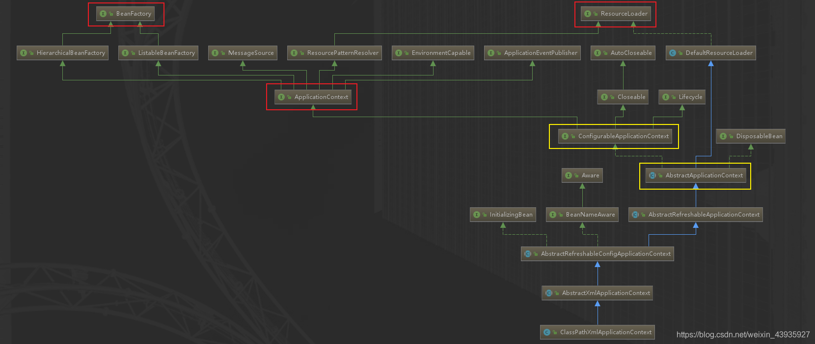Select the ResourcePatternResolver node
Viewport: 815px width, 344px height.
[334, 53]
